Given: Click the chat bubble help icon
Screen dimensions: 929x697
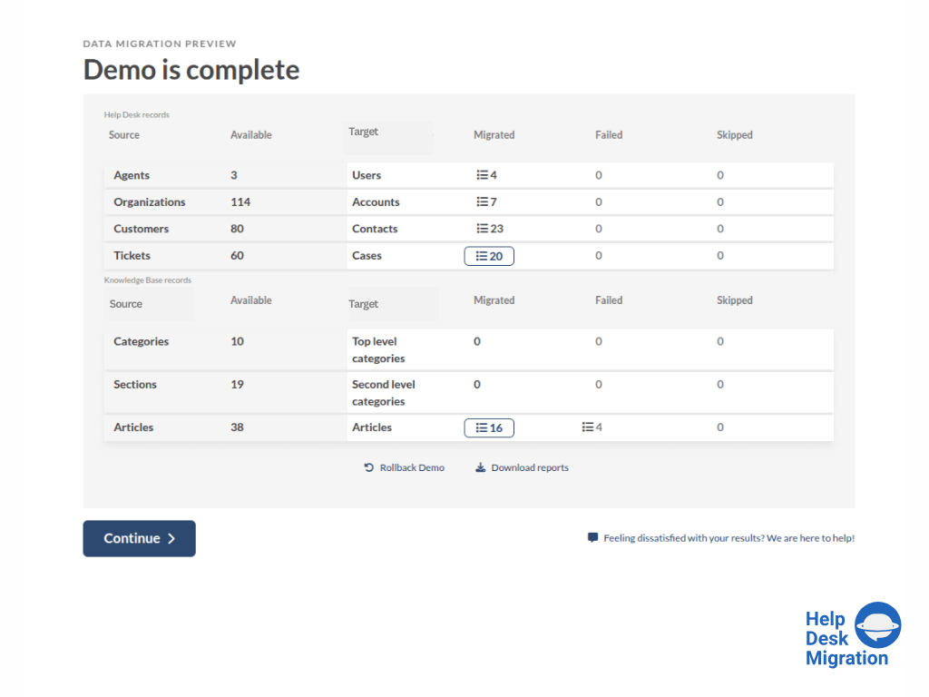Looking at the screenshot, I should [x=593, y=538].
